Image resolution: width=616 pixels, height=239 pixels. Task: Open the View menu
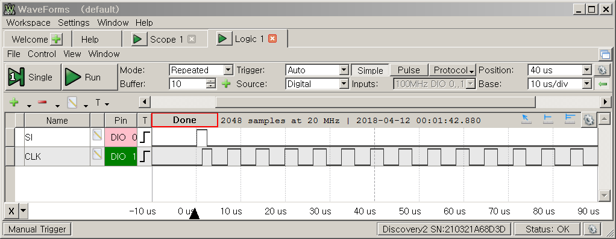tap(72, 54)
